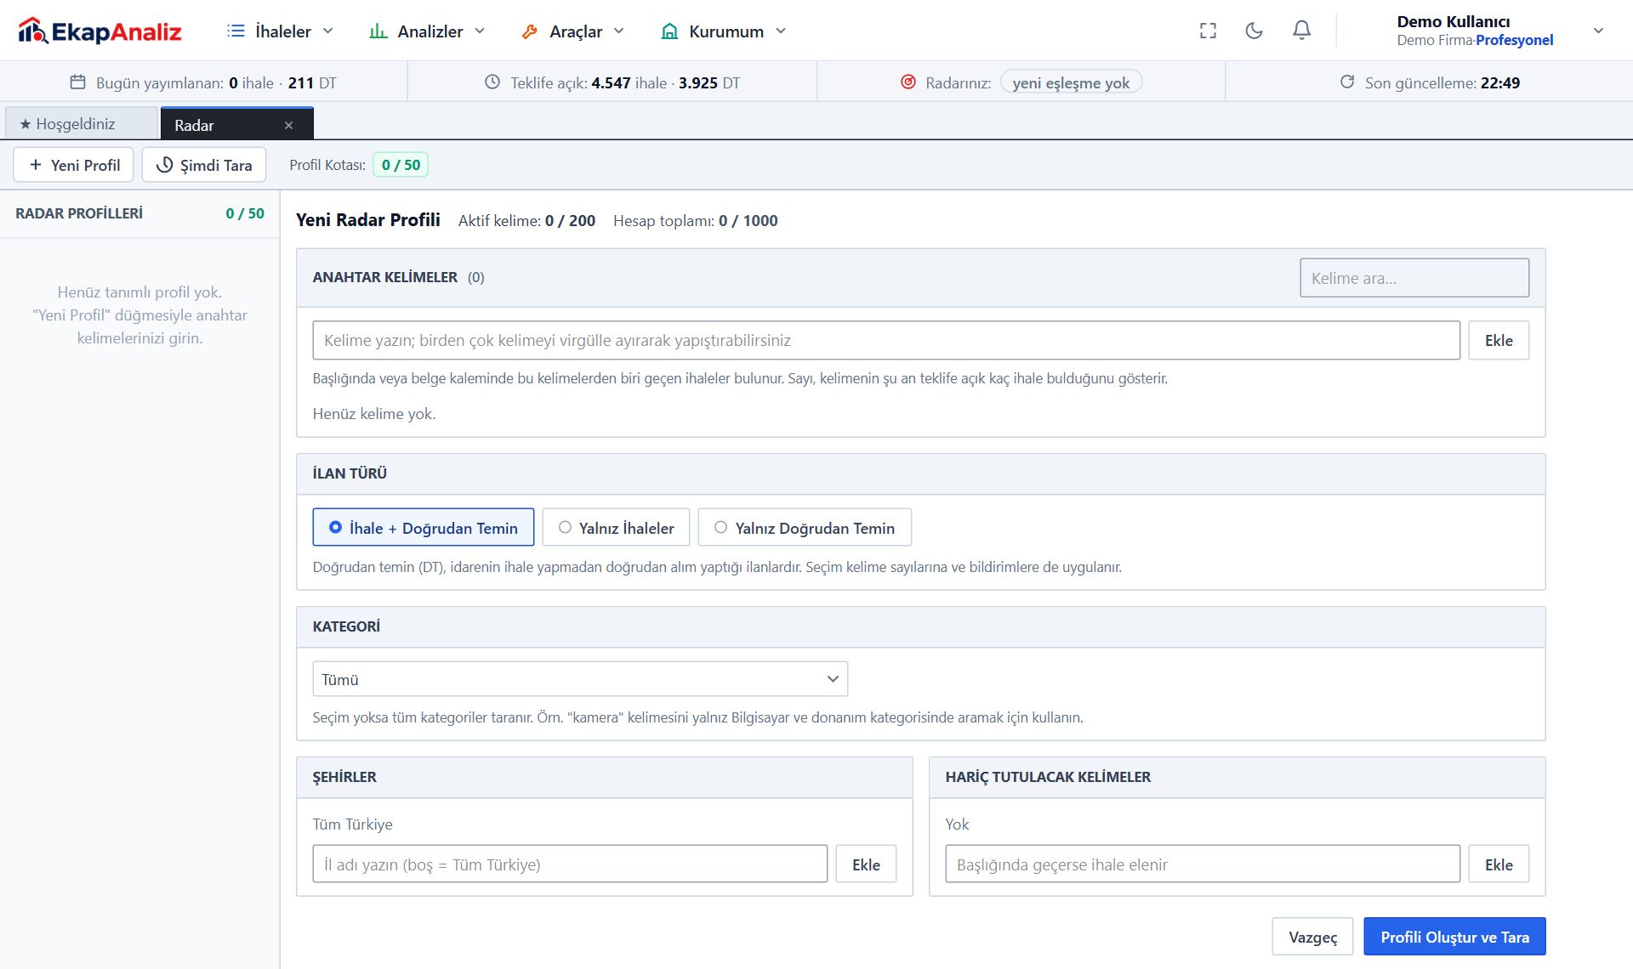This screenshot has width=1633, height=969.
Task: Click the yeni eşleşme yok badge
Action: [1071, 82]
